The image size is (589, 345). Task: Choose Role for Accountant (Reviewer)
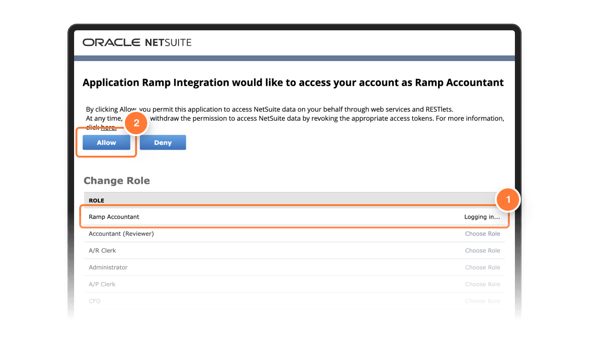[482, 234]
